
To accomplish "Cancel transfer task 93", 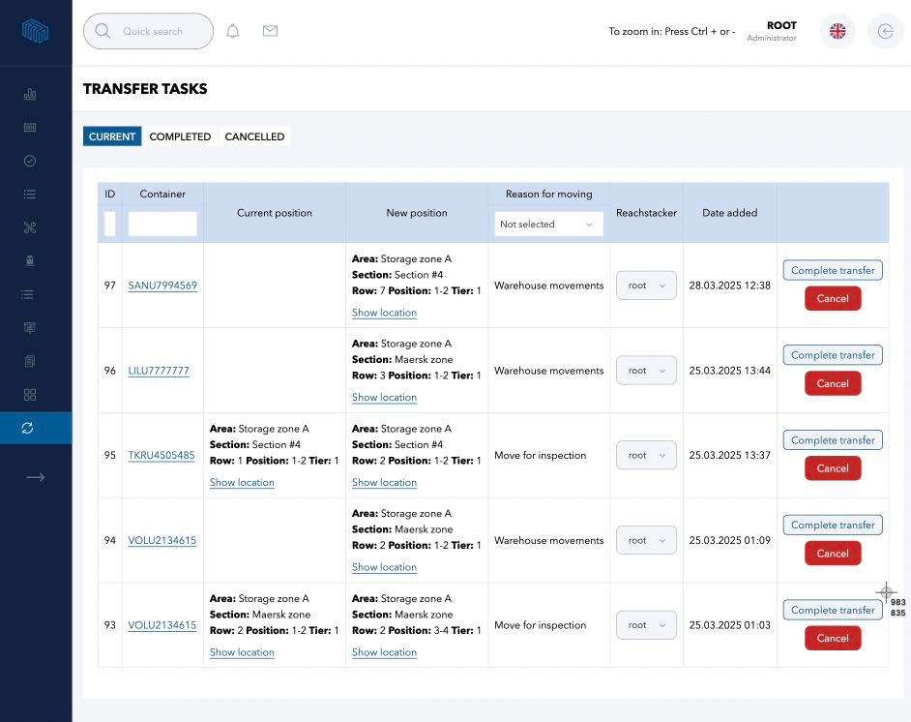I will (x=833, y=639).
